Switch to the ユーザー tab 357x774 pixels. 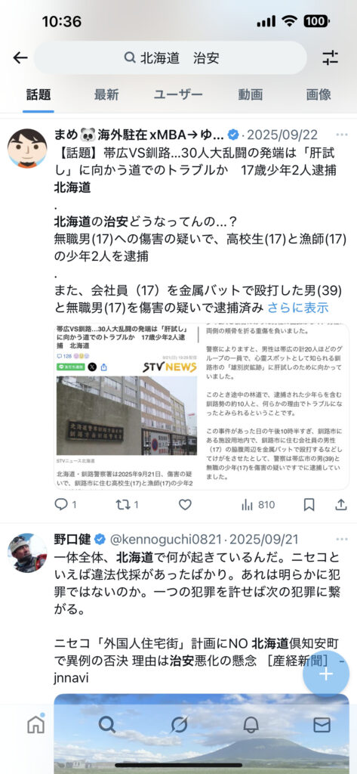[178, 94]
